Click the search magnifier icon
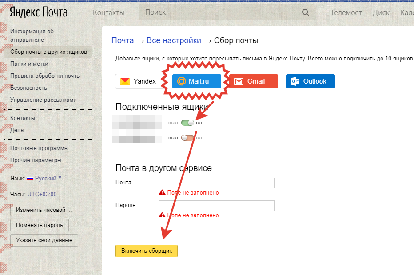 point(305,13)
